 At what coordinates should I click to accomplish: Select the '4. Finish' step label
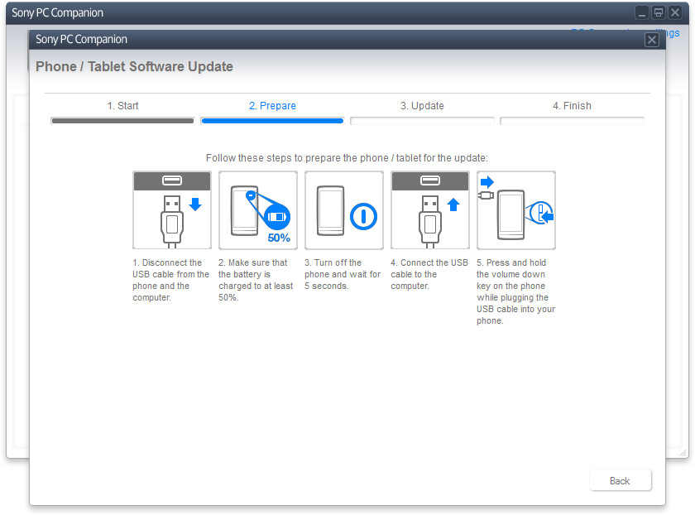click(x=572, y=106)
